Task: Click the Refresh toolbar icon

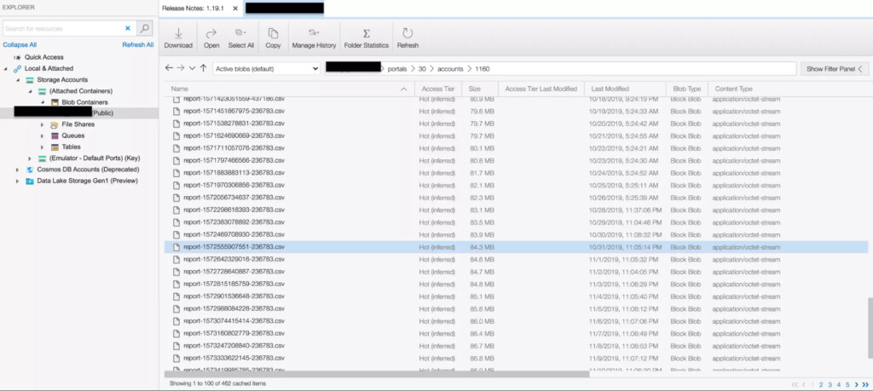Action: (408, 33)
